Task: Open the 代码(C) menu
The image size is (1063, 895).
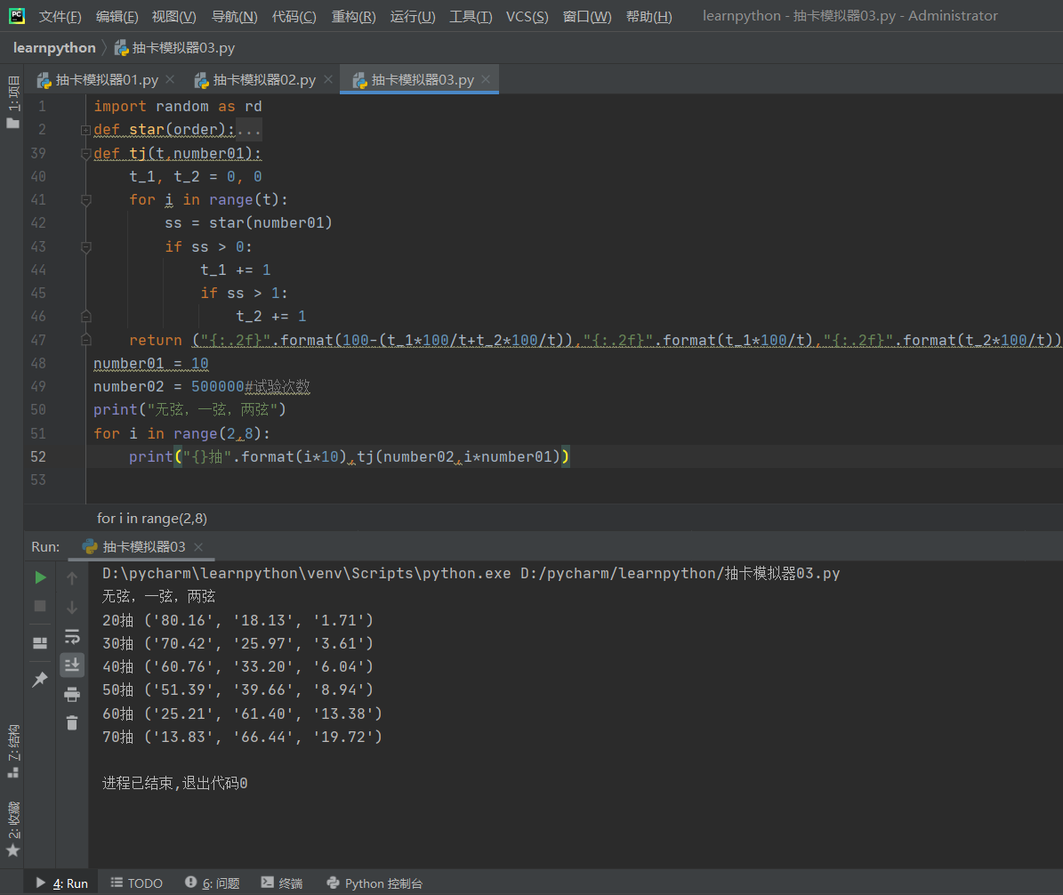Action: pyautogui.click(x=294, y=16)
